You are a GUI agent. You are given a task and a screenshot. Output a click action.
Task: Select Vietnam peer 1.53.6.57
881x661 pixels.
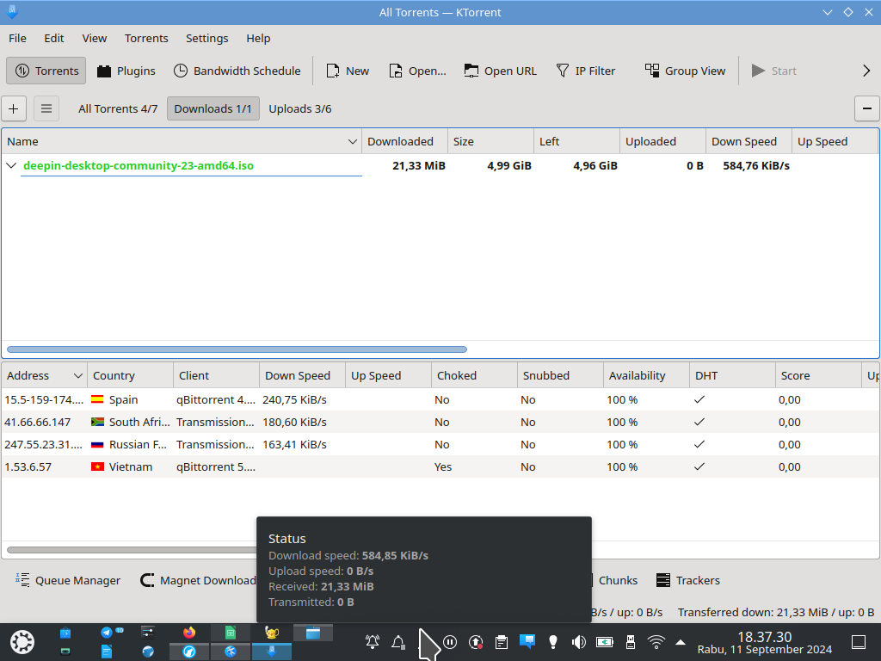pos(440,467)
